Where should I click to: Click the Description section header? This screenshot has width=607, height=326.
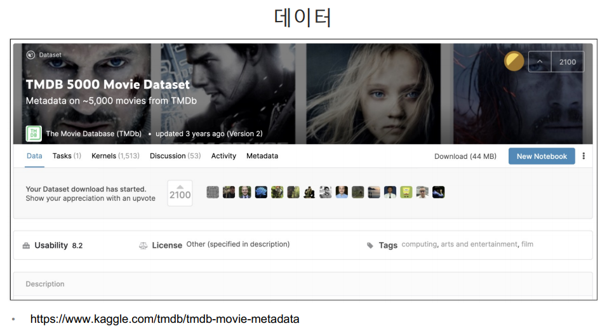tap(45, 284)
